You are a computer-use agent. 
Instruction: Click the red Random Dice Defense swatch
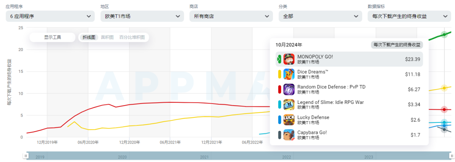coord(279,89)
